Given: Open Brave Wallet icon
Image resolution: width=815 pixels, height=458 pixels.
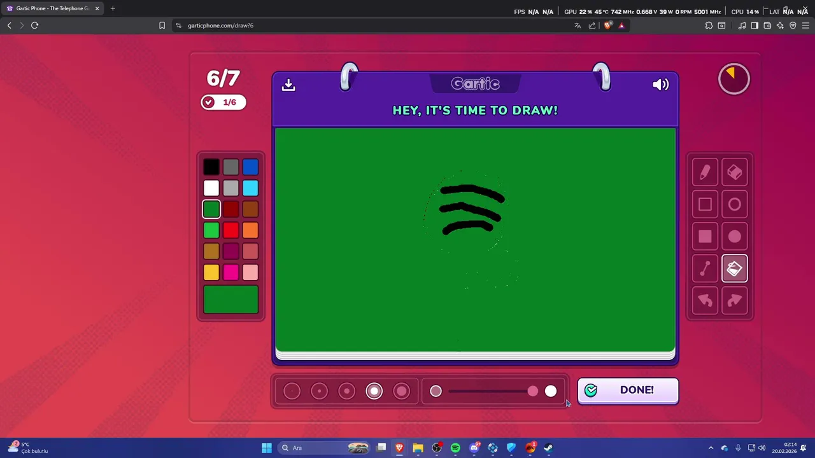Looking at the screenshot, I should click(x=767, y=25).
